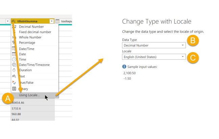Click the ABC type icon on tiliointisumma column

click(x=14, y=21)
